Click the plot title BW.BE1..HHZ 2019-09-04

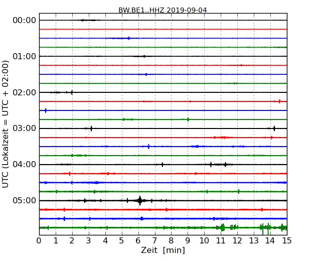click(x=162, y=10)
